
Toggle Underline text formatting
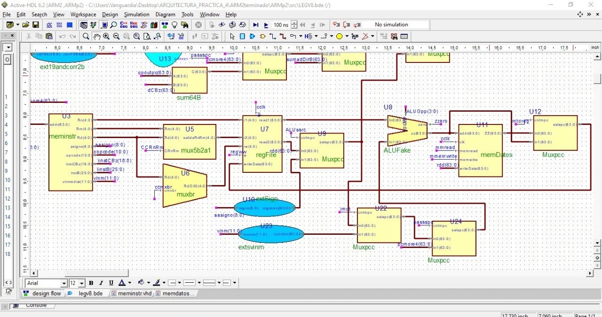tap(111, 283)
